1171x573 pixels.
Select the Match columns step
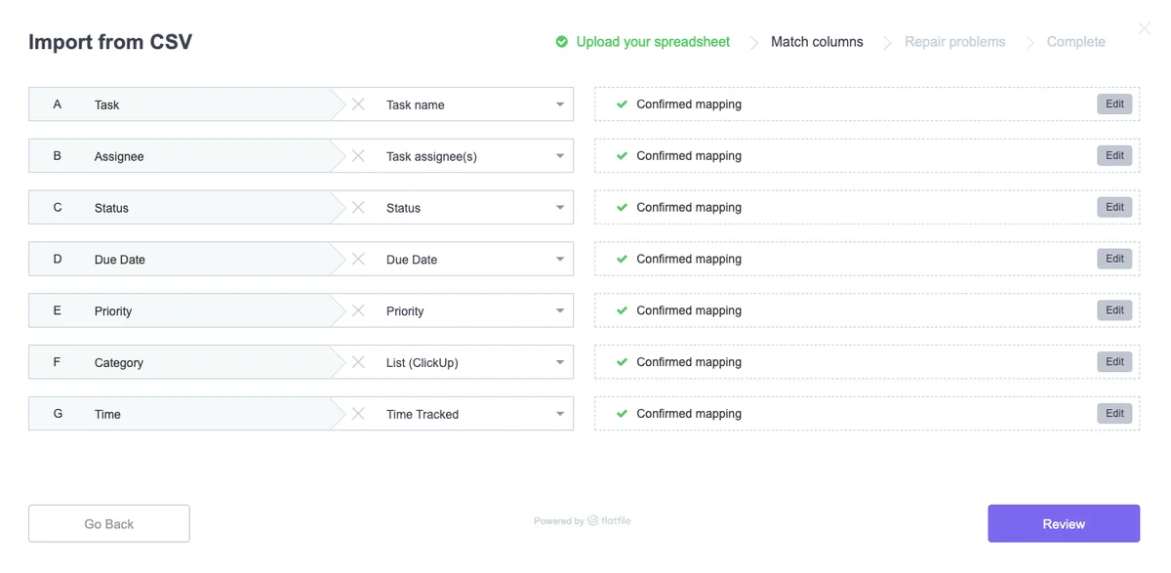817,42
